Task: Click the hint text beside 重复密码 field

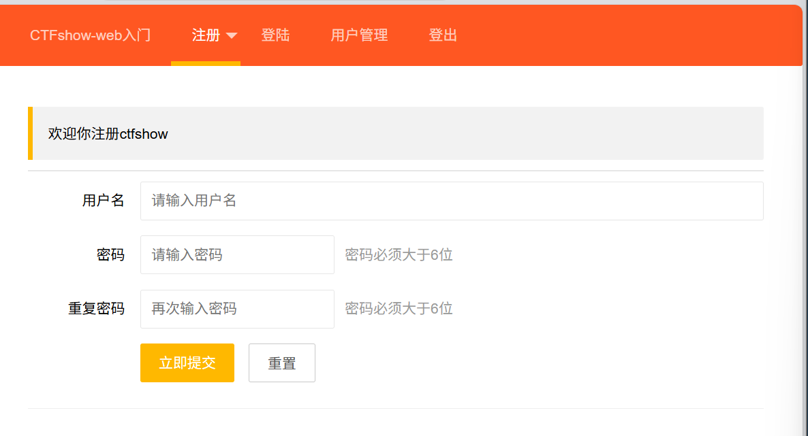Action: tap(399, 309)
